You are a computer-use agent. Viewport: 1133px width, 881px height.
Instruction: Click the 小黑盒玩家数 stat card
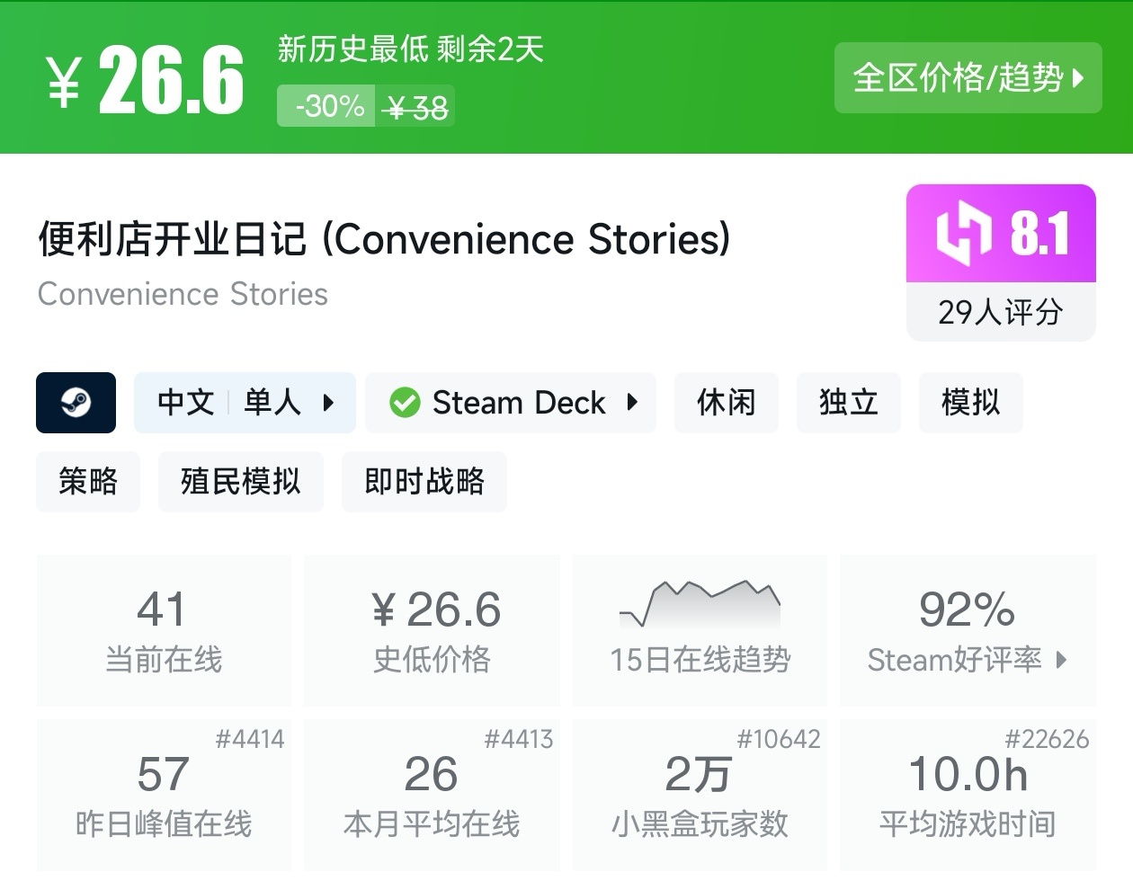700,795
